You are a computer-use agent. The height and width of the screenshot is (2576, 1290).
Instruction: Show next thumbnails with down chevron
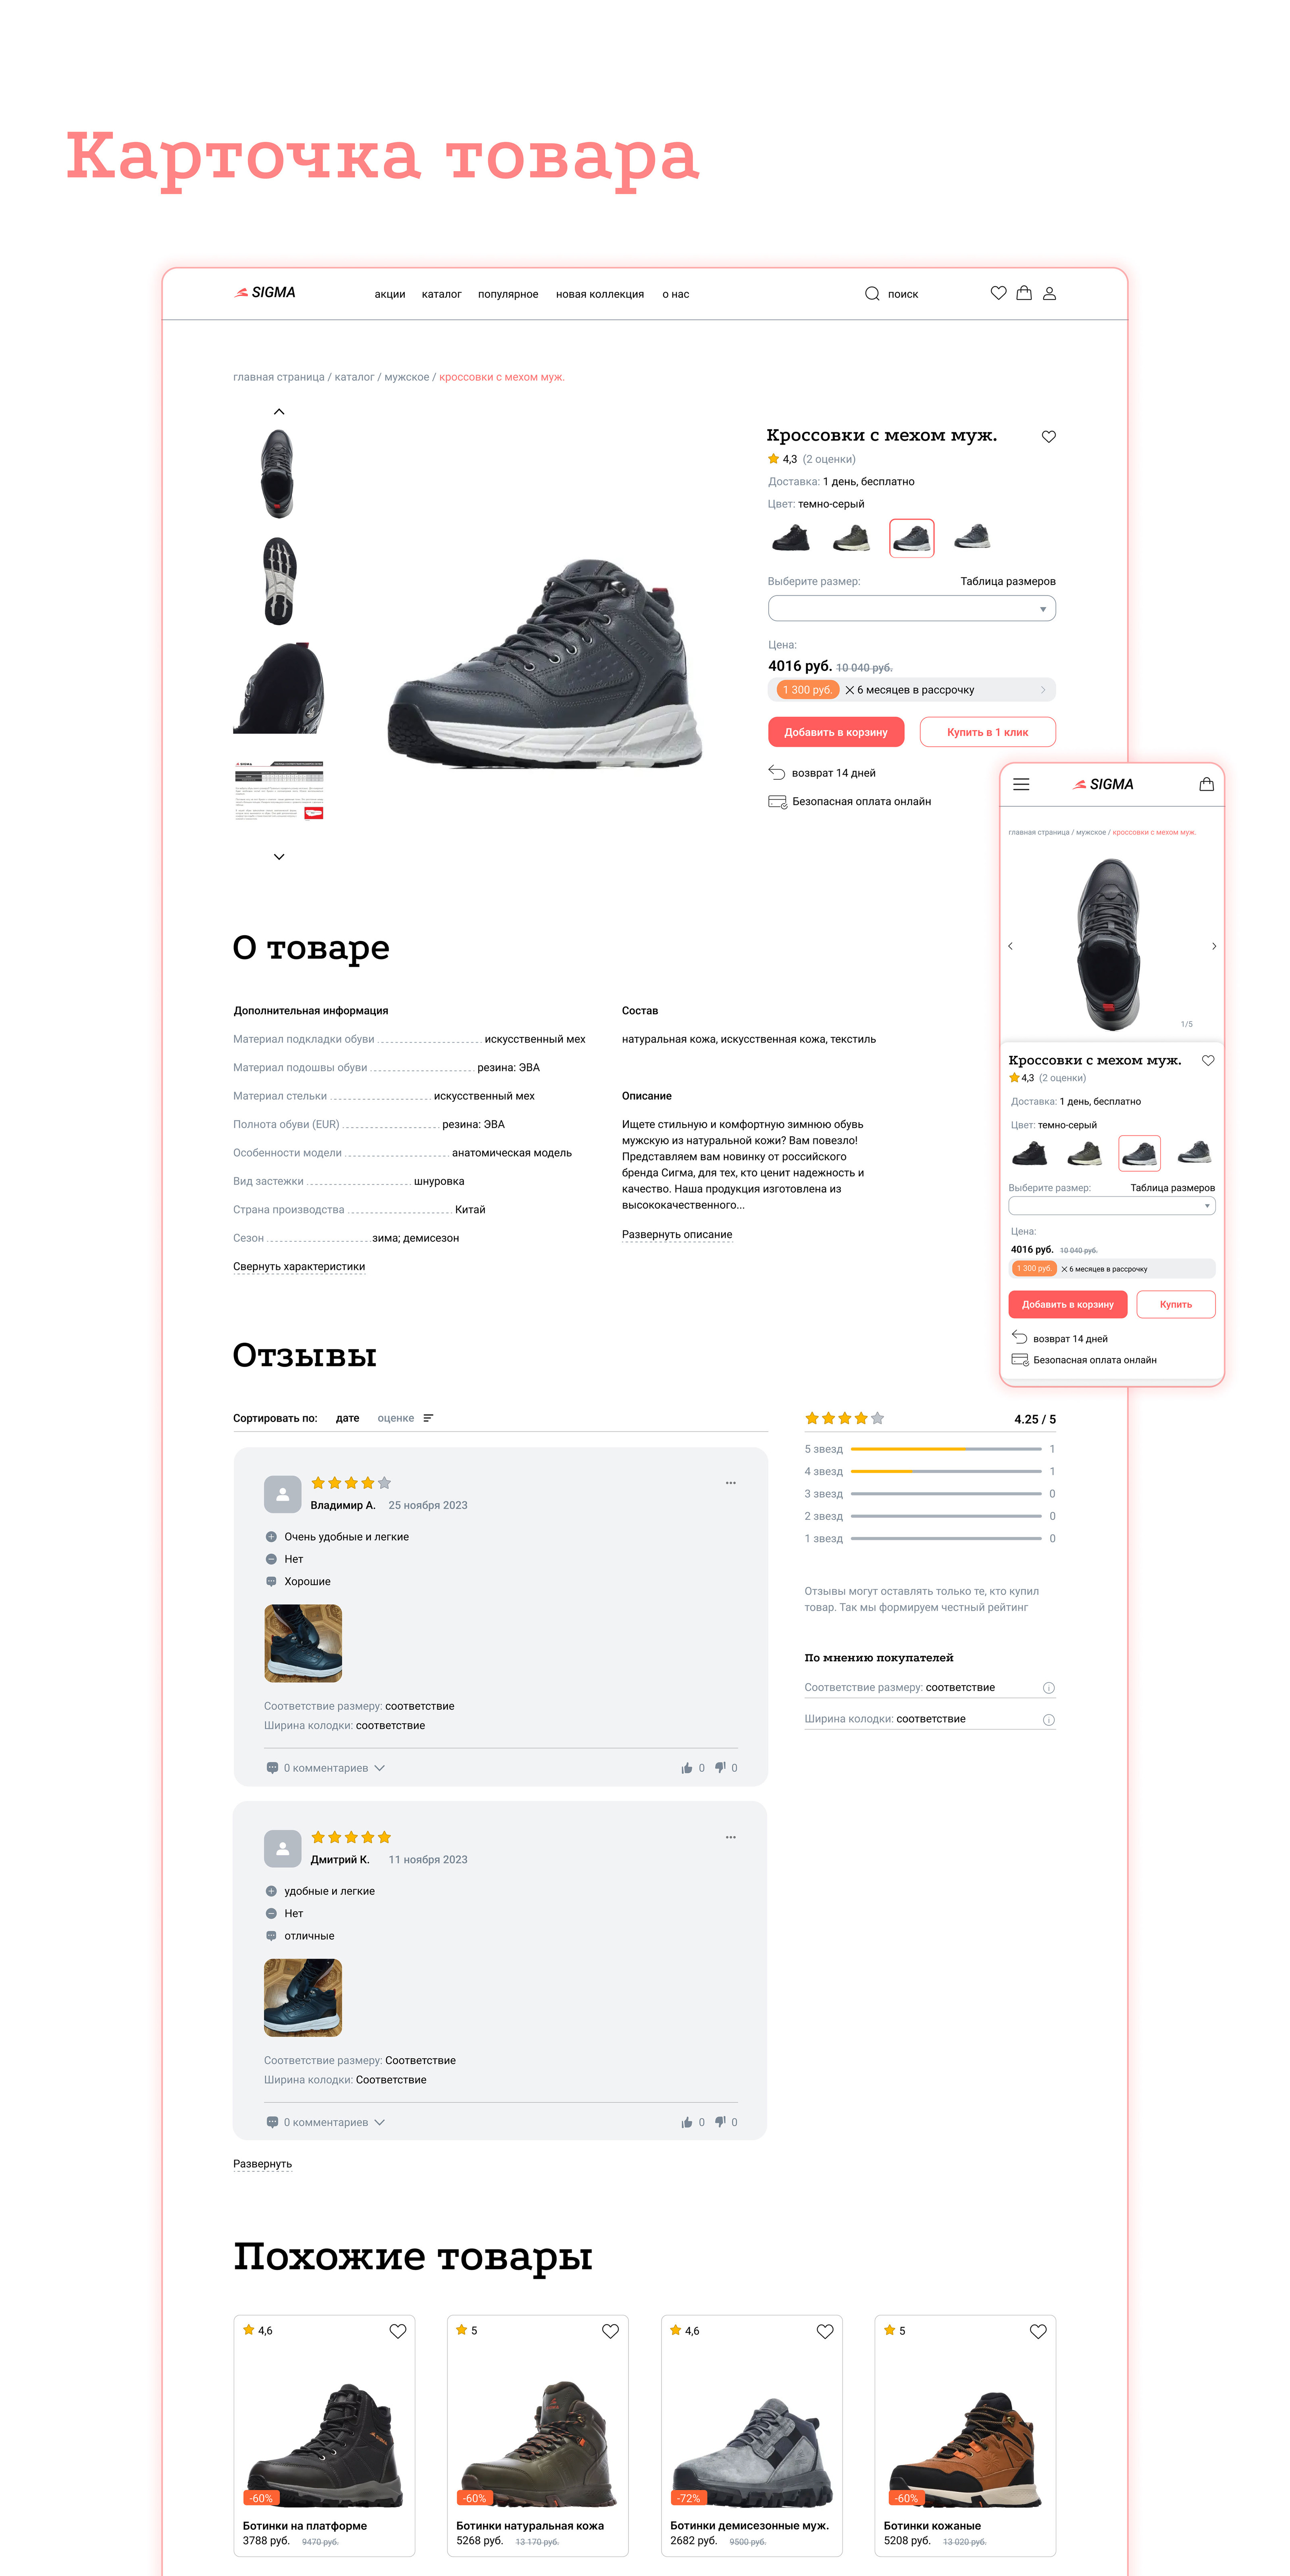click(279, 857)
